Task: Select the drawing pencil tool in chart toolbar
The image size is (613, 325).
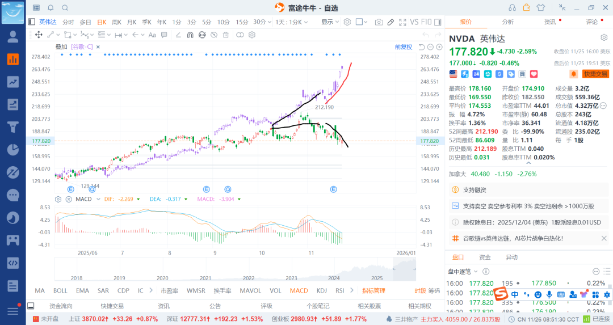Action: [391, 22]
